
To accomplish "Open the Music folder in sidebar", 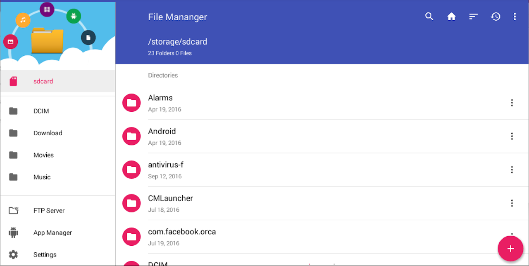I will 42,177.
